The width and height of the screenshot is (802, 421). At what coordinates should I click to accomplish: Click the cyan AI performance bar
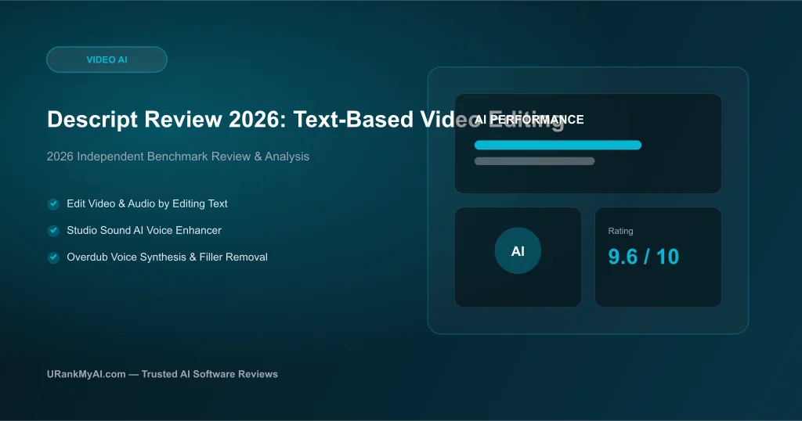tap(558, 145)
